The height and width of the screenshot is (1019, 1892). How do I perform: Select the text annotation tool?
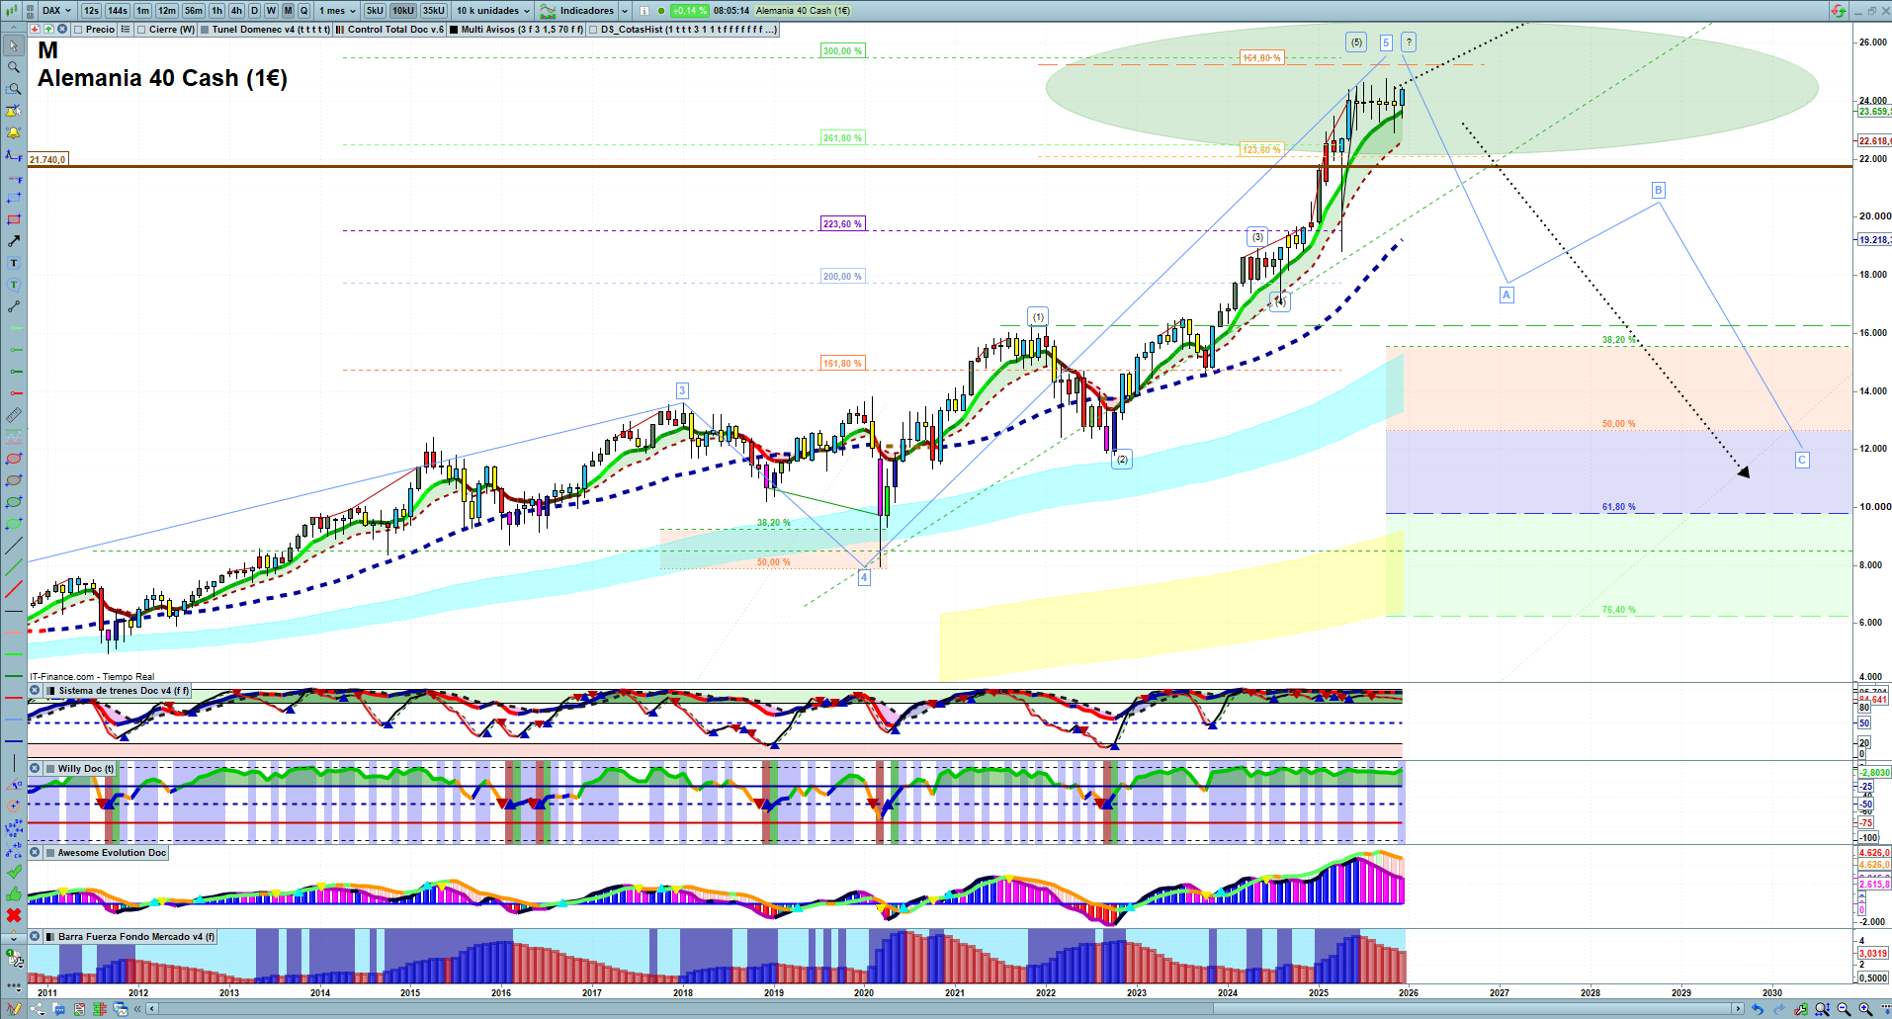click(14, 263)
